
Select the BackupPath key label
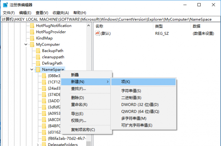coord(53,51)
